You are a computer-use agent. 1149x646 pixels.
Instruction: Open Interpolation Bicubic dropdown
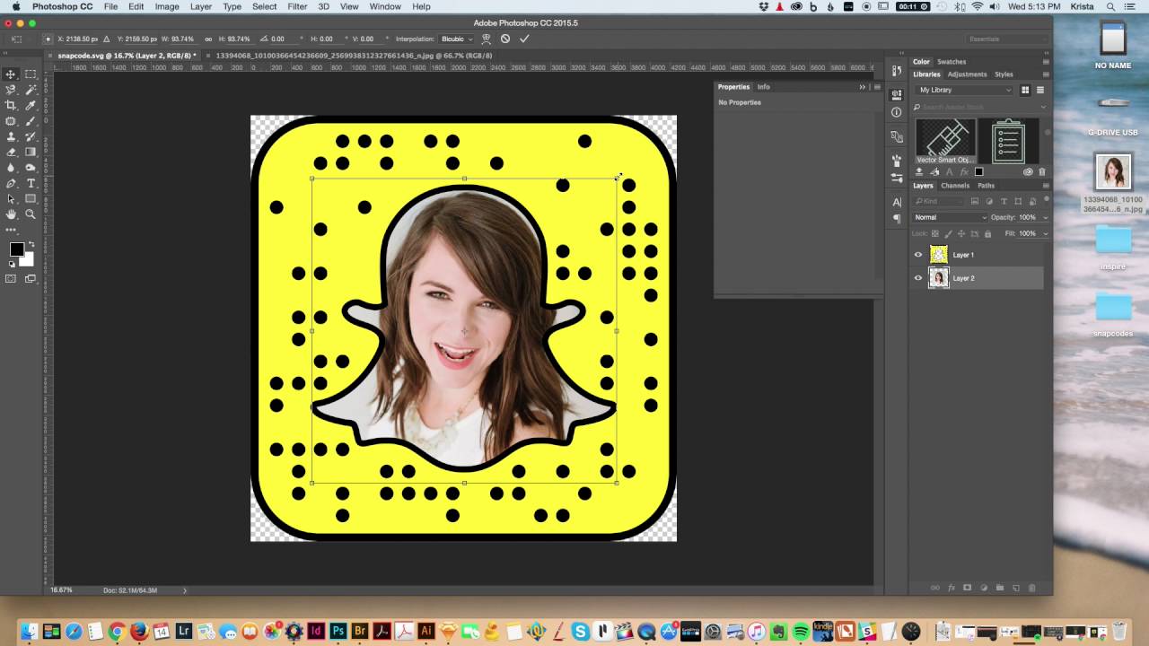[456, 39]
